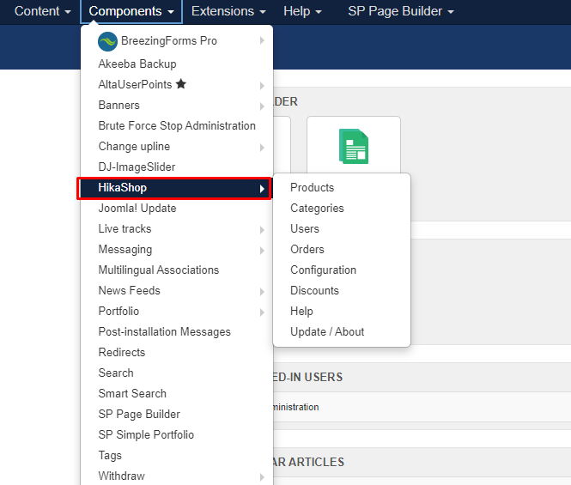The height and width of the screenshot is (485, 571).
Task: Open the Extensions menu
Action: click(228, 11)
